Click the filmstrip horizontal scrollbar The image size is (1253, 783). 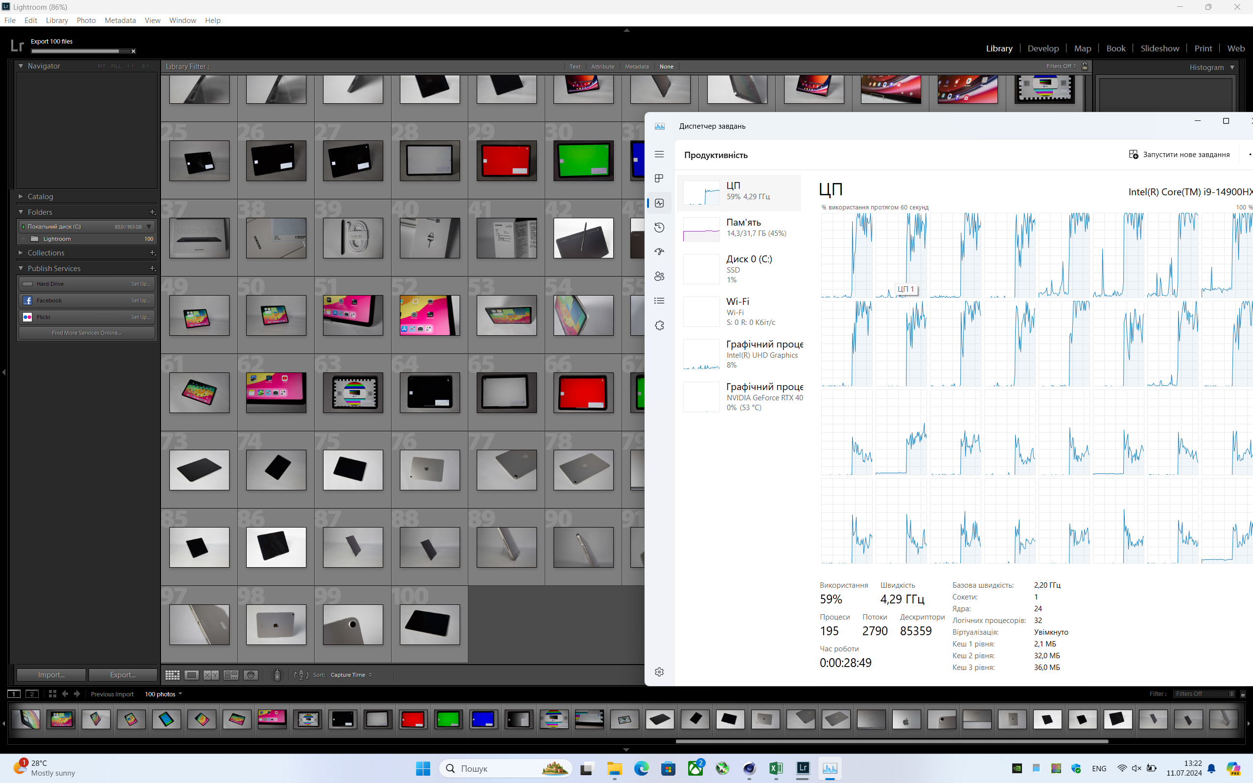(892, 741)
